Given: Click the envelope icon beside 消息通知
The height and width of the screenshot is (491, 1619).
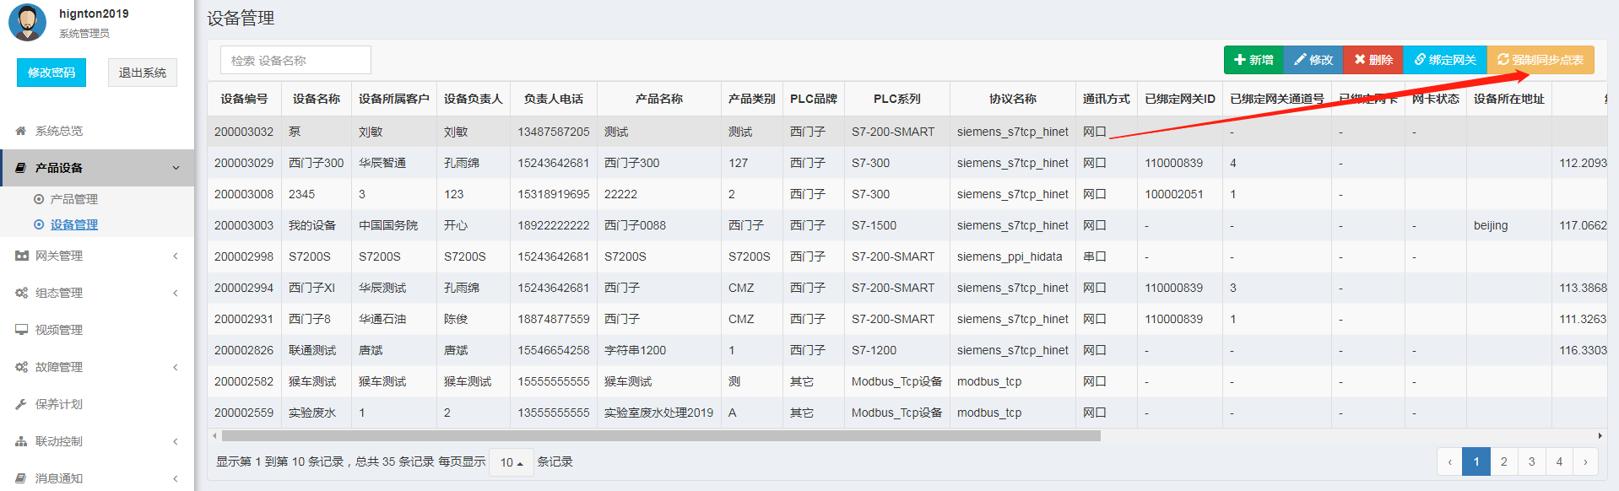Looking at the screenshot, I should (21, 478).
